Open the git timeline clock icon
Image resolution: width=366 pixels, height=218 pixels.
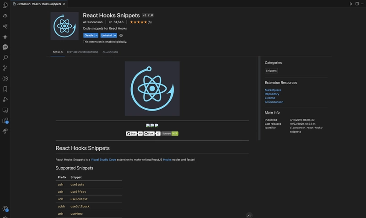(x=5, y=79)
